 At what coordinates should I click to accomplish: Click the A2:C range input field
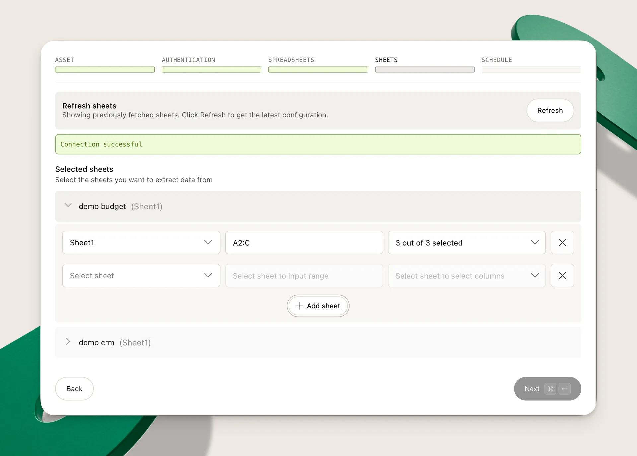click(x=304, y=242)
